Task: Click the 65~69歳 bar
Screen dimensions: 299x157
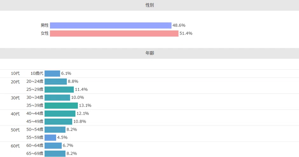Action: click(x=55, y=154)
